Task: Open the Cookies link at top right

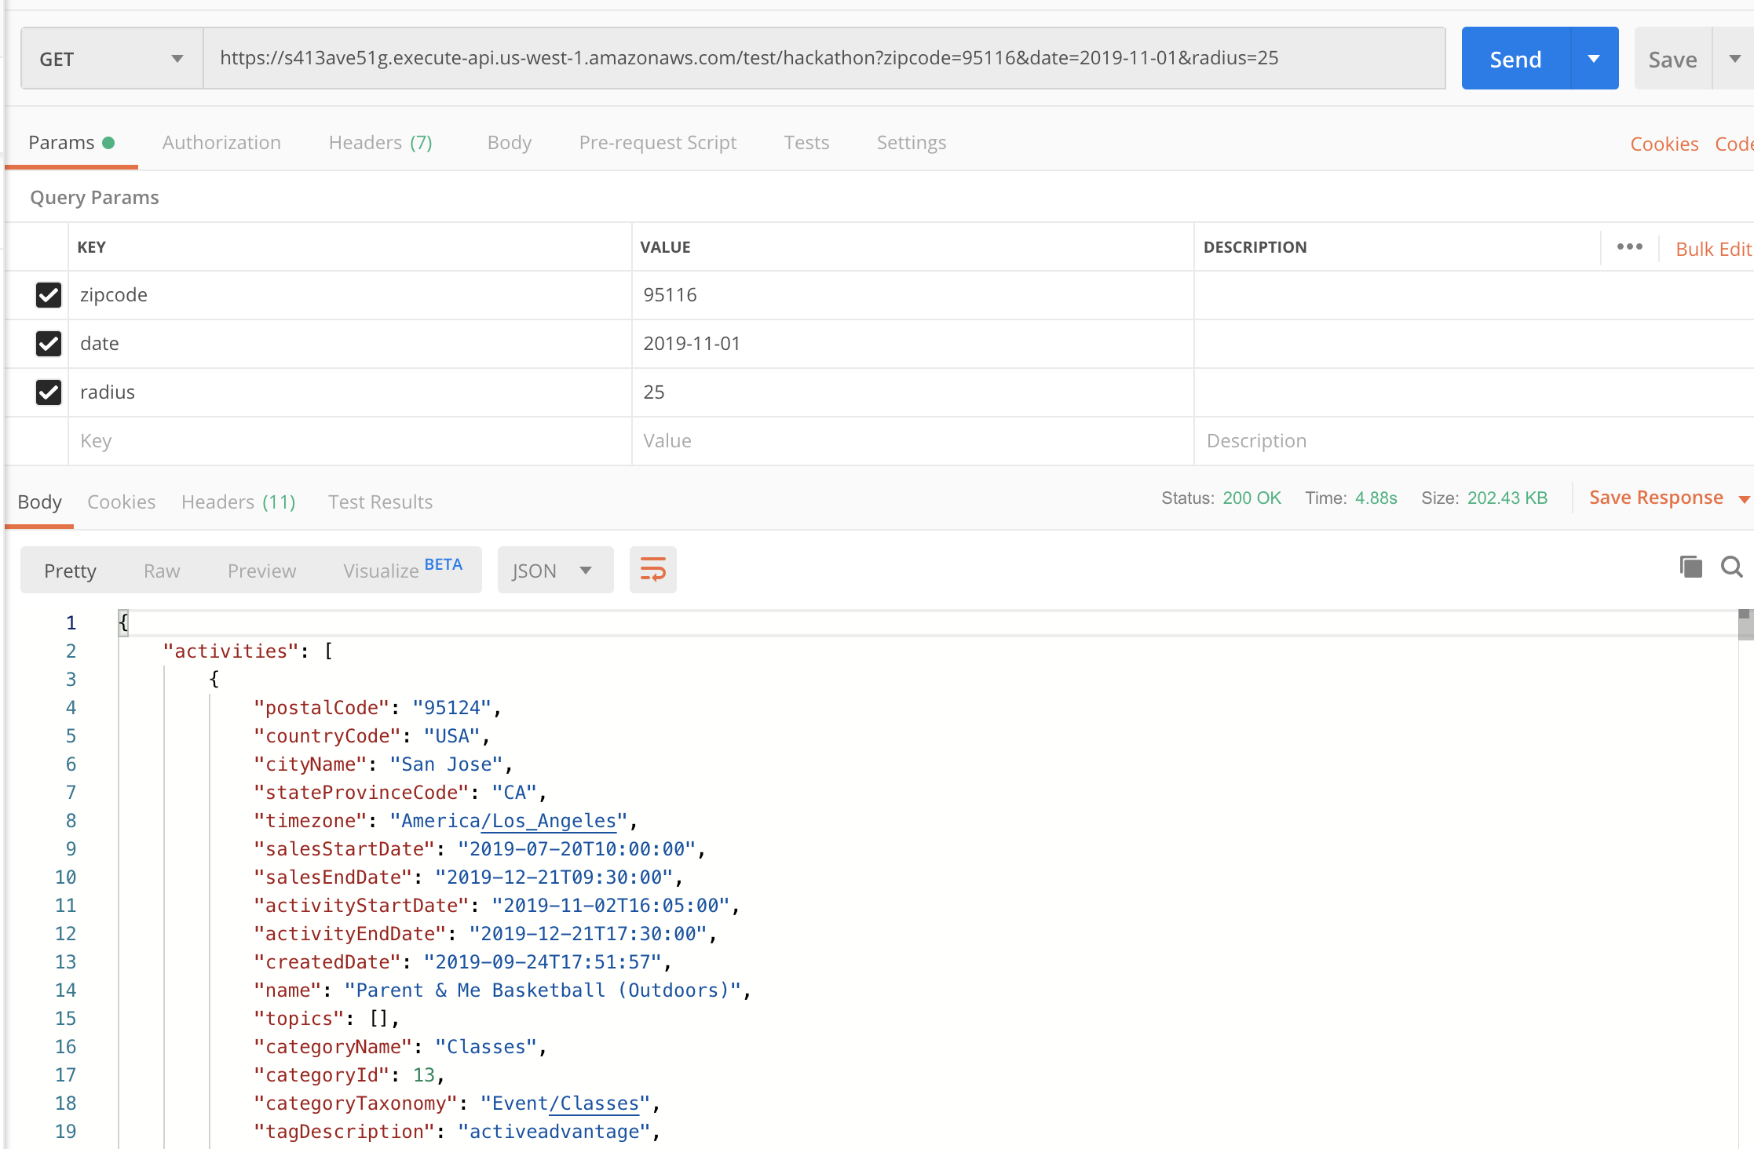Action: (x=1664, y=144)
